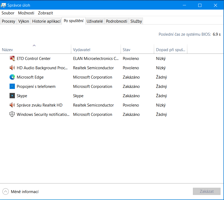The width and height of the screenshot is (224, 200).
Task: Open the Možnosti menu
Action: coord(26,13)
